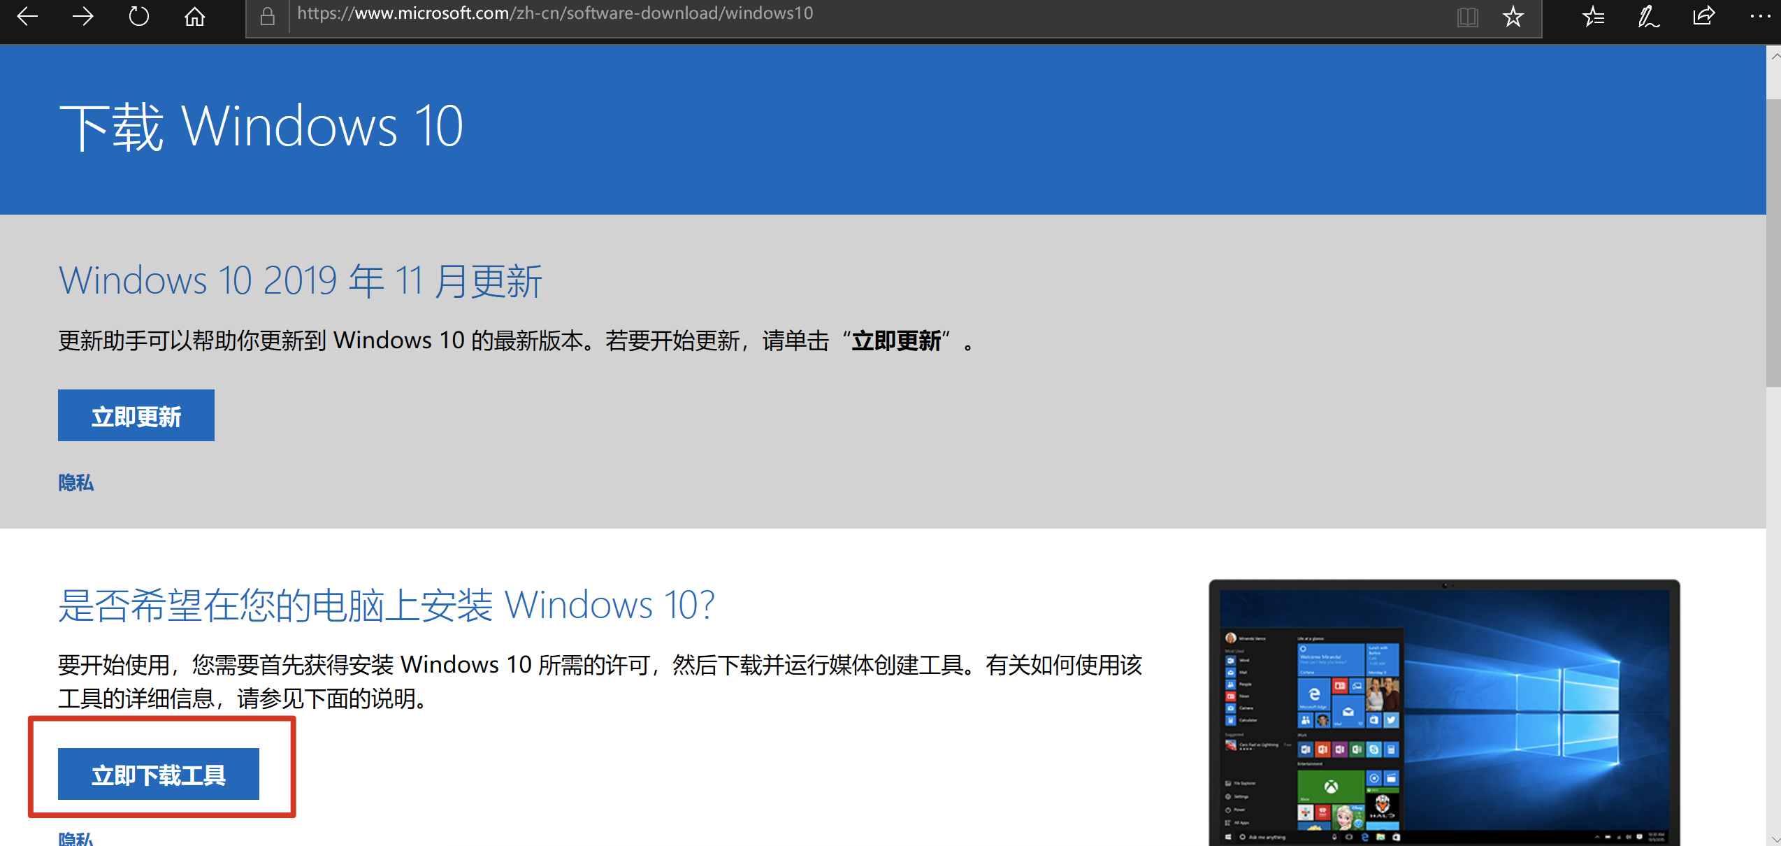Click the Windows 10 laptop image
This screenshot has width=1781, height=846.
(x=1444, y=713)
